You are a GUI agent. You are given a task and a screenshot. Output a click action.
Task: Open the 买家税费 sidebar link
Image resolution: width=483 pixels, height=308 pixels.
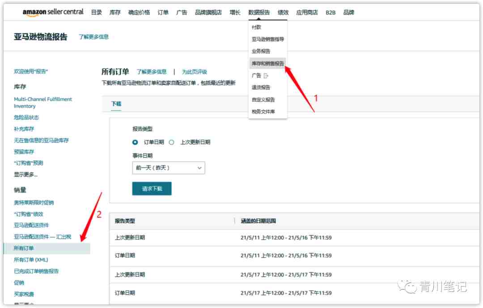pos(24,294)
